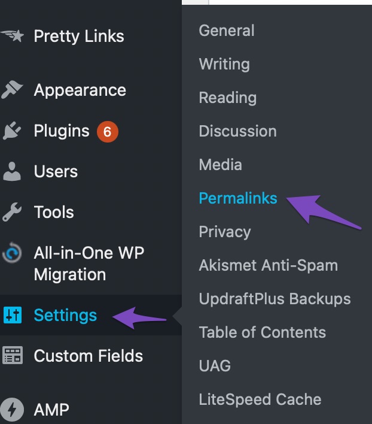Click the Tools wrench icon
Viewport: 372px width, 424px height.
[x=12, y=212]
